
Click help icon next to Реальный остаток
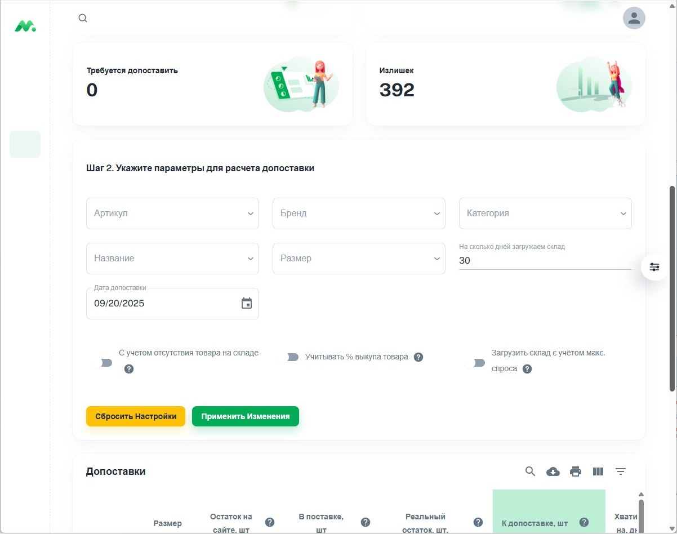[478, 522]
